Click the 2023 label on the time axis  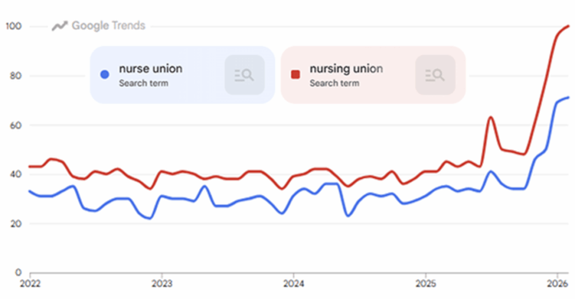[x=162, y=282]
